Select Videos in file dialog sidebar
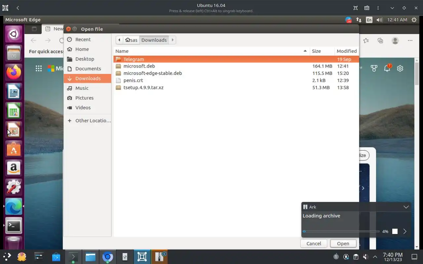 click(87, 108)
